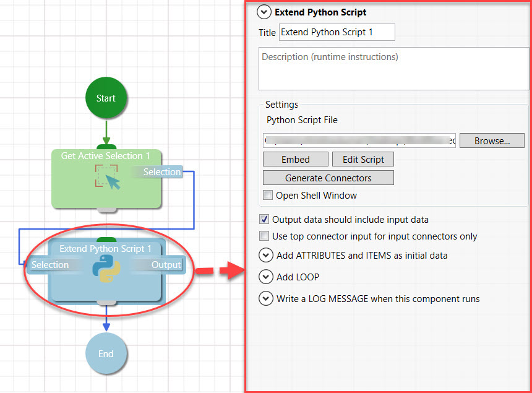The image size is (532, 393).
Task: Expand the Add LOOP section
Action: click(x=266, y=277)
